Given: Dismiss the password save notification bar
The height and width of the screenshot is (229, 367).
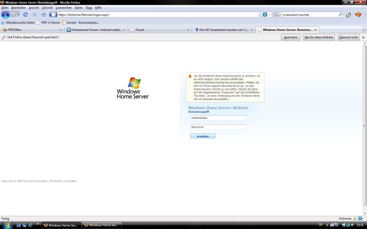Looking at the screenshot, I should click(x=363, y=37).
